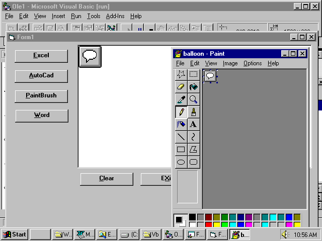Click the balloon image on Form1
Viewport: 322px width, 241px height.
(x=90, y=56)
